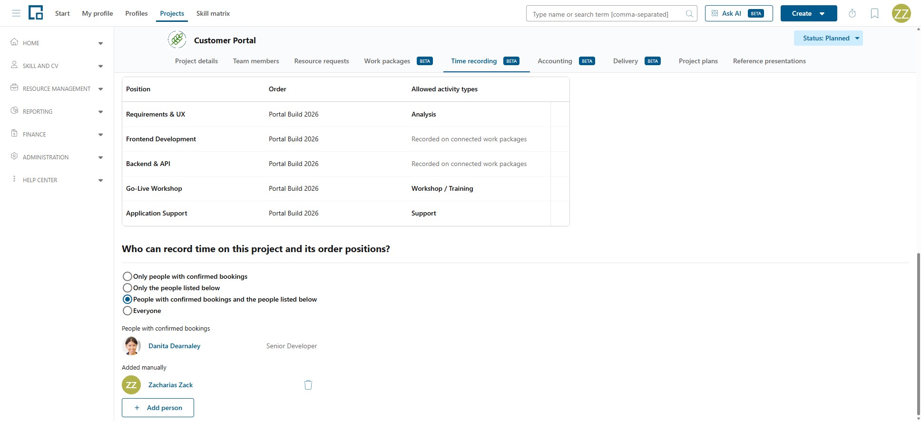
Task: Open the timer stopwatch icon
Action: point(852,14)
